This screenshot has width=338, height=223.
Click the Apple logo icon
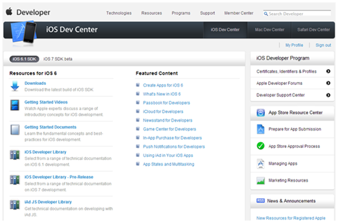click(9, 12)
